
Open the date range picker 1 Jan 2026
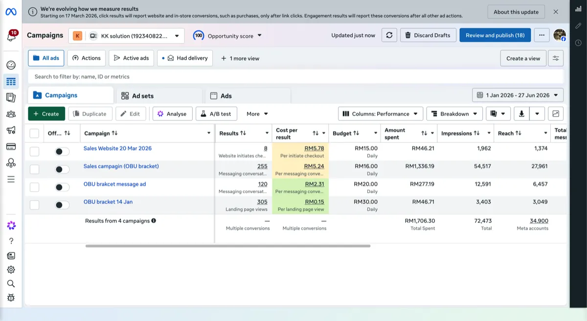tap(518, 95)
